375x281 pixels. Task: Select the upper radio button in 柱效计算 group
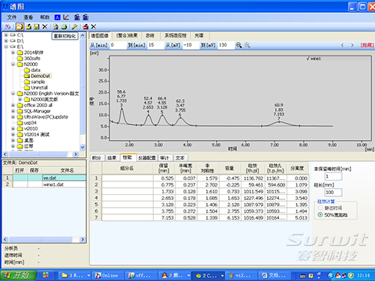[x=320, y=208]
